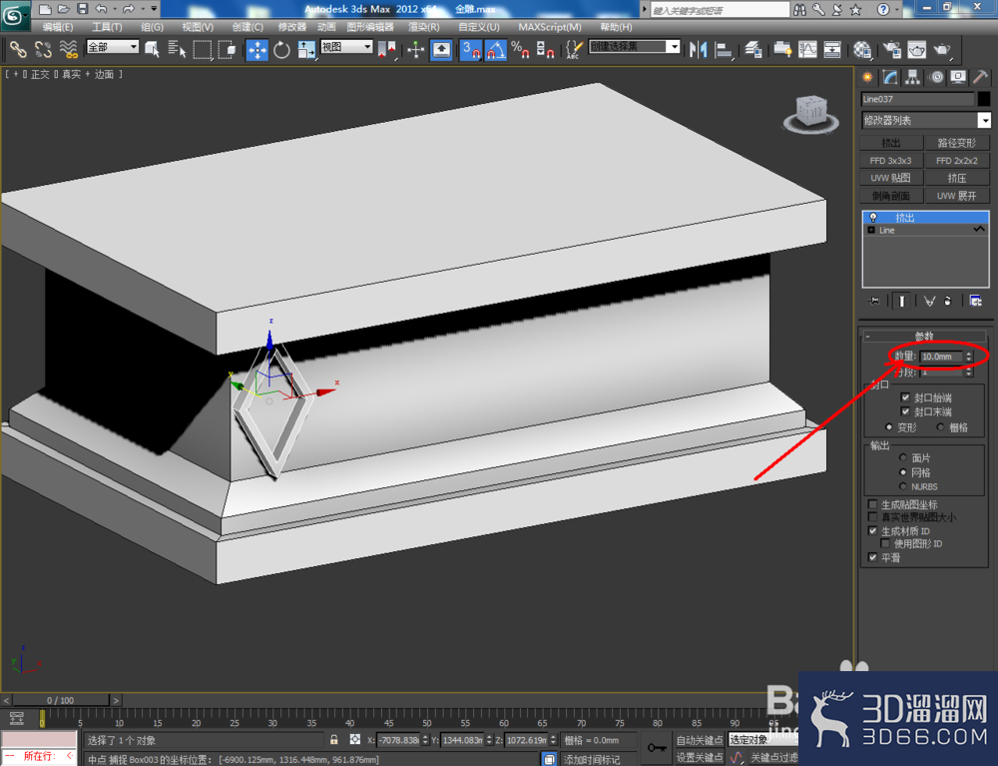Toggle 封口末端 checkbox
Screen dimensions: 998x766
[x=905, y=412]
